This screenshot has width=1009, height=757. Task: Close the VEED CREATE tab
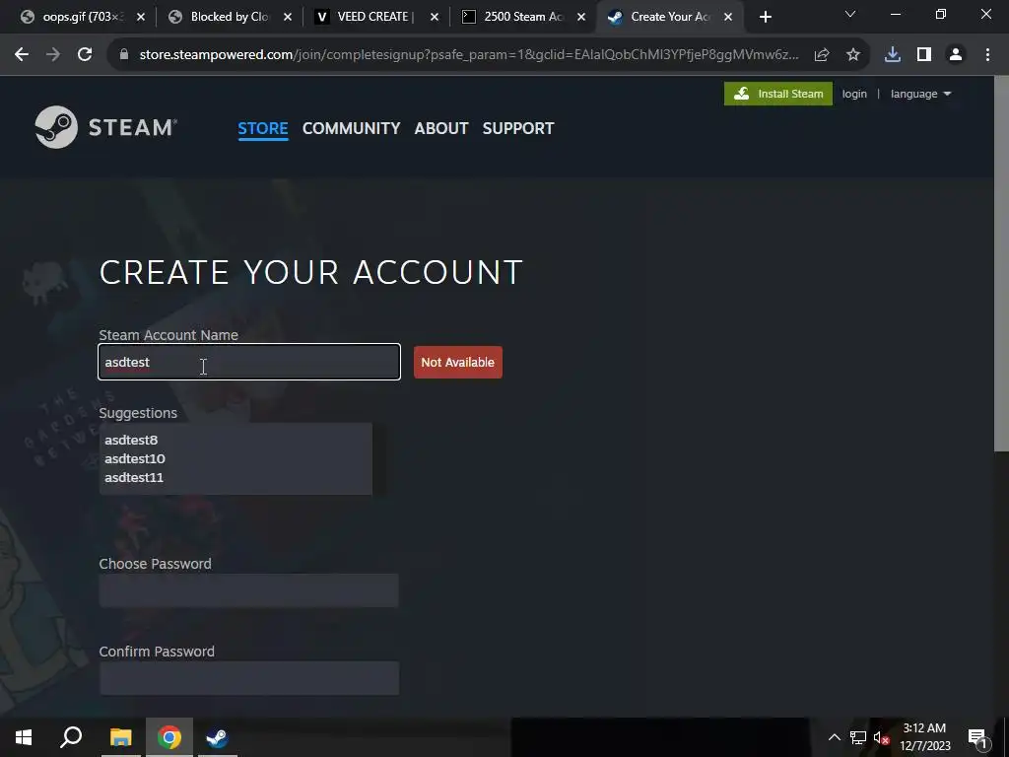point(435,17)
